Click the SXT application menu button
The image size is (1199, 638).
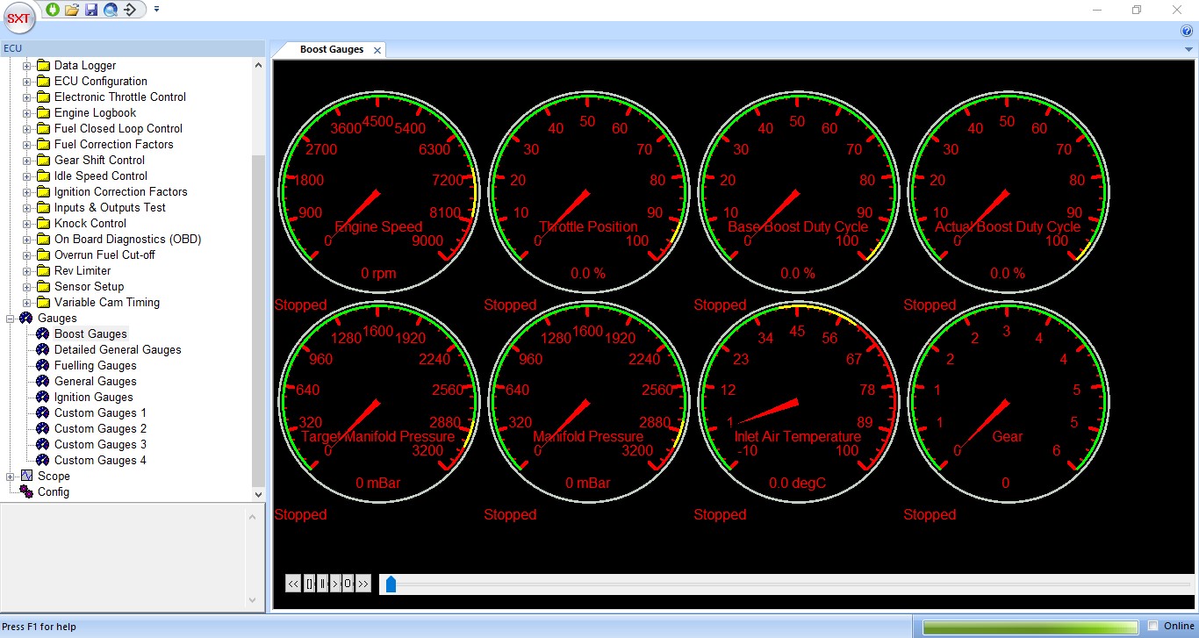[19, 18]
